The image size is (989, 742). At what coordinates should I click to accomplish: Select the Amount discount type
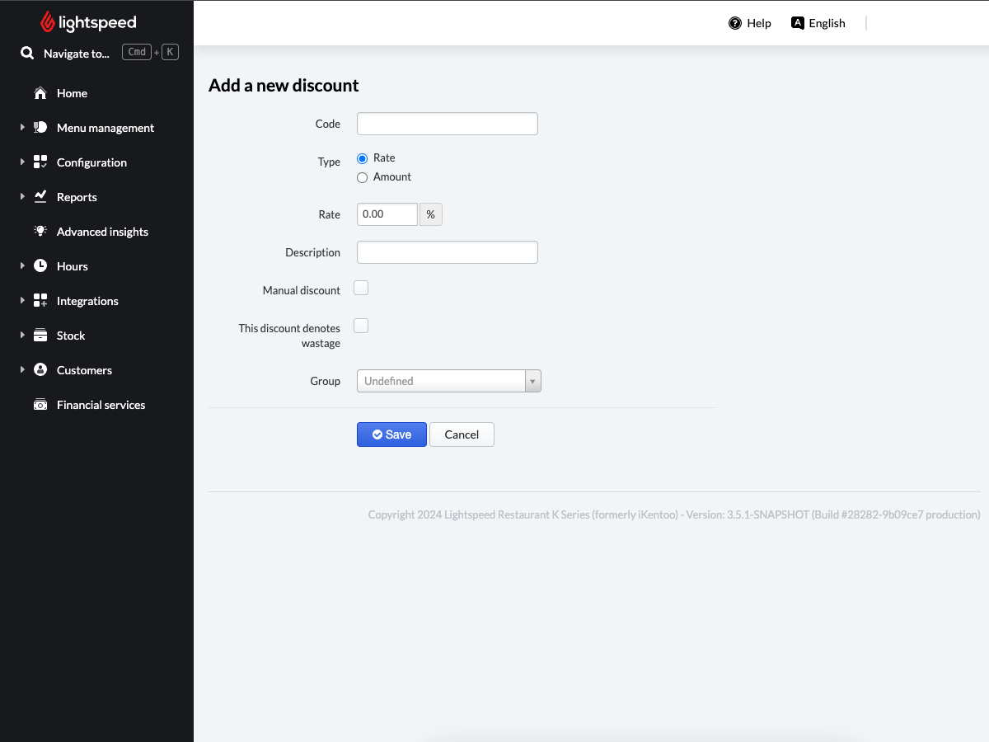click(363, 177)
